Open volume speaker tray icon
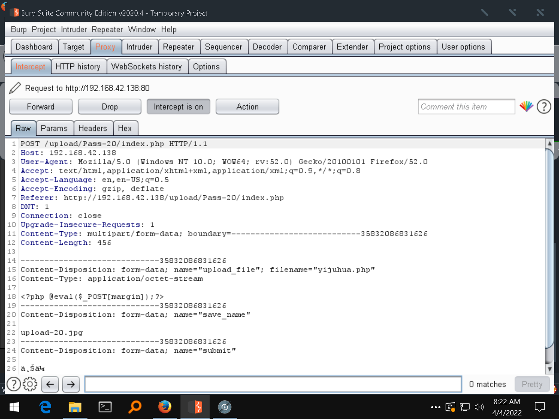The image size is (559, 419). (479, 407)
